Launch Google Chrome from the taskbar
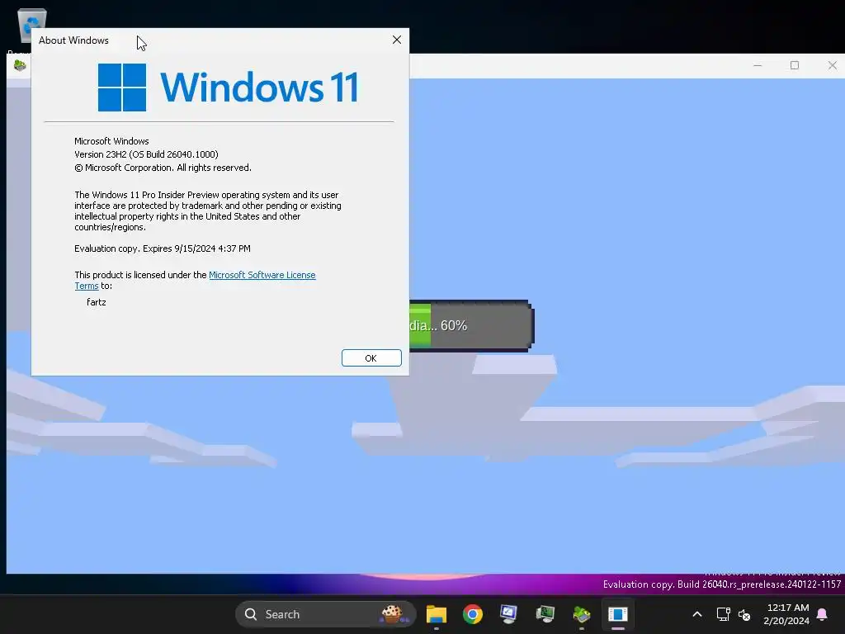 pos(473,614)
